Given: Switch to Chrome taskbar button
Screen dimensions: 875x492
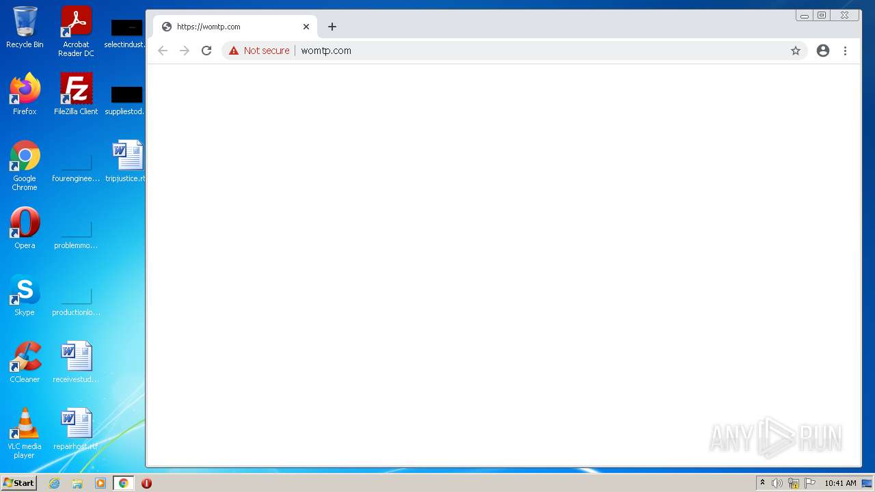Looking at the screenshot, I should coord(123,483).
